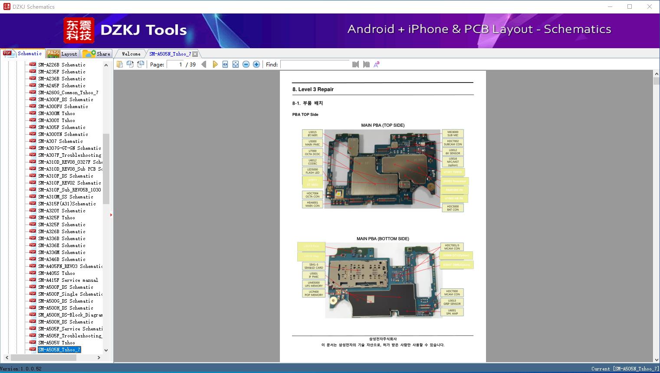Image resolution: width=660 pixels, height=373 pixels.
Task: Switch to the Layout tab
Action: 62,54
